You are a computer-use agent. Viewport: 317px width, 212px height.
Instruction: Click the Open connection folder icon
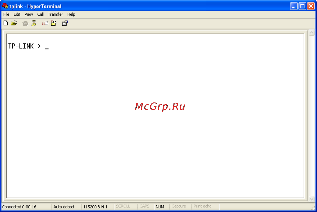tap(14, 23)
